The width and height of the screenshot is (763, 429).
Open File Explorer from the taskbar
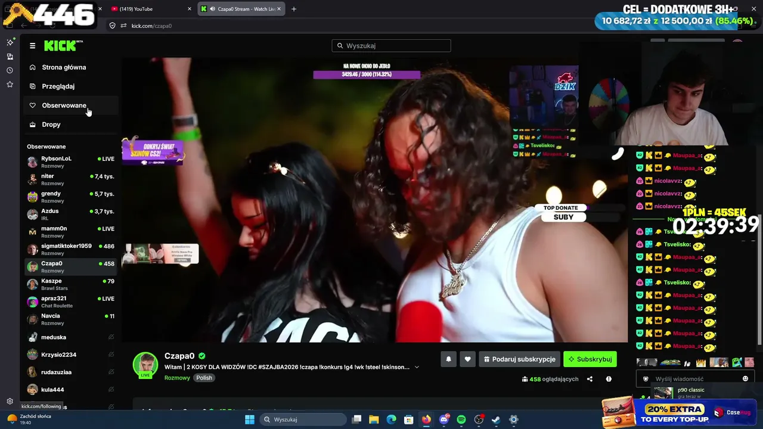pyautogui.click(x=374, y=419)
